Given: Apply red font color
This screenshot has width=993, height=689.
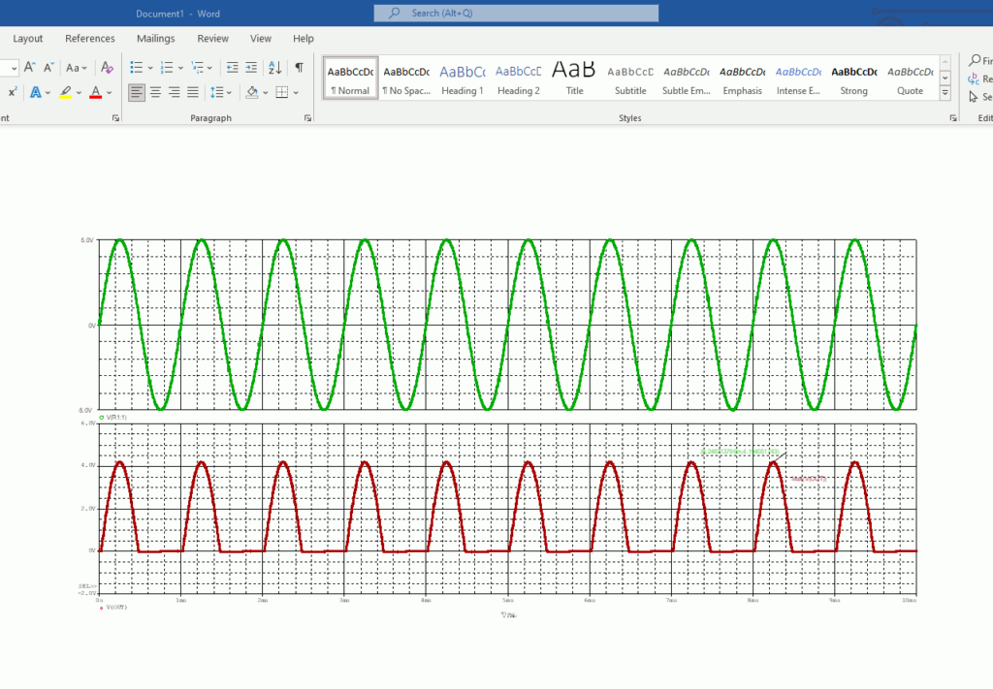Looking at the screenshot, I should [x=96, y=92].
